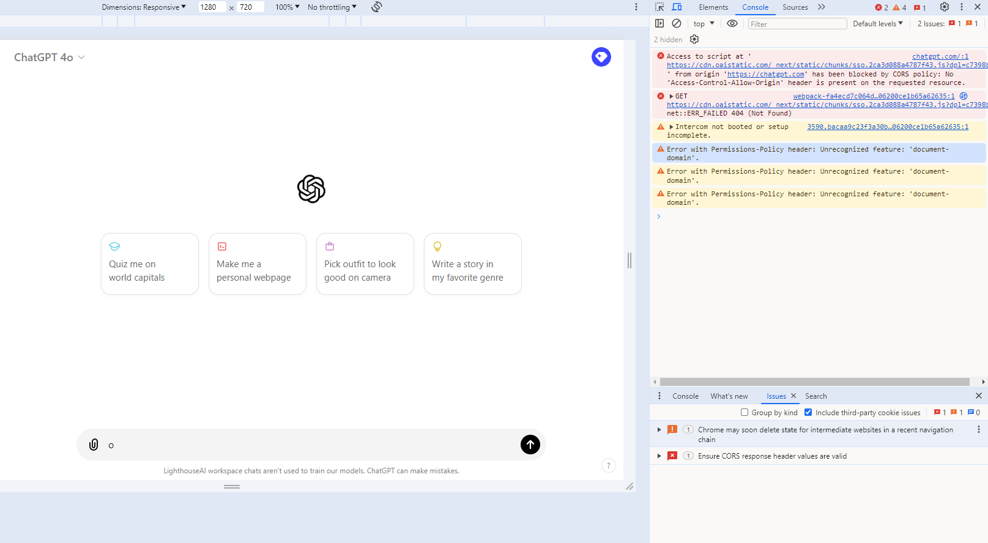Click the viewport width field showing 1280

[212, 7]
